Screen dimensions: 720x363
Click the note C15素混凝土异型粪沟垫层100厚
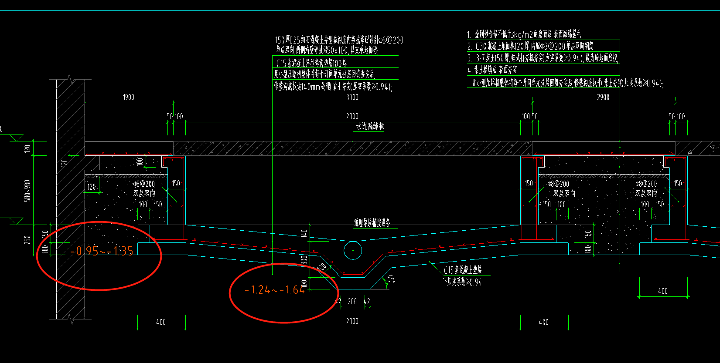coord(311,64)
